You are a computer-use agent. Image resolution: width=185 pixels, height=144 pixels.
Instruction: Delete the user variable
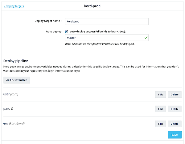(x=174, y=94)
